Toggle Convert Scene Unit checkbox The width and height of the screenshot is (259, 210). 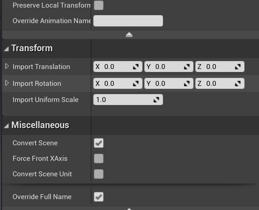coord(99,174)
